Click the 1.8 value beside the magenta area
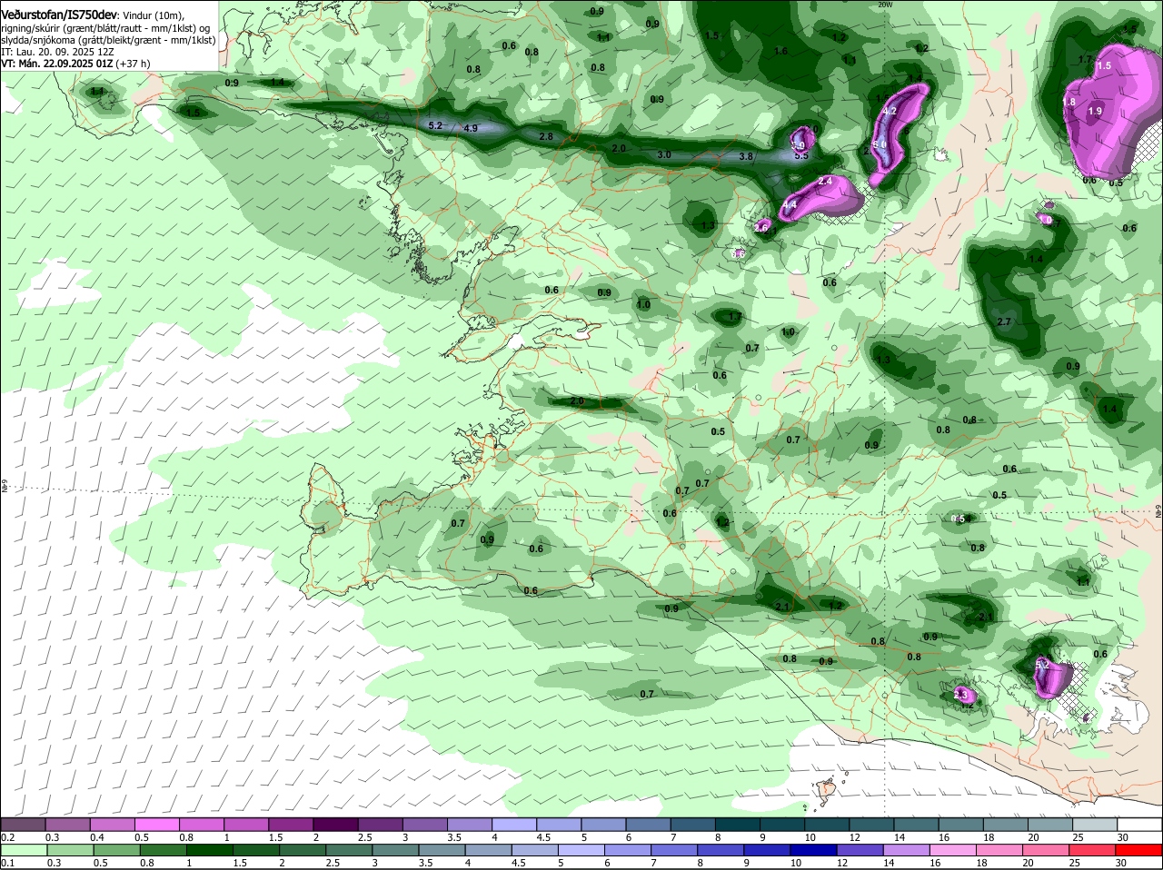Screen dimensions: 1163x870 tap(1069, 103)
